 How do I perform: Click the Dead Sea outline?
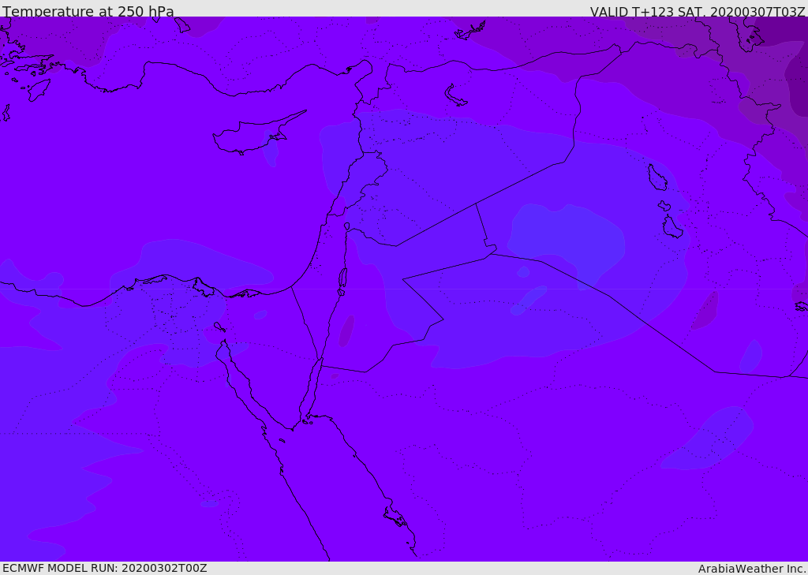point(342,278)
